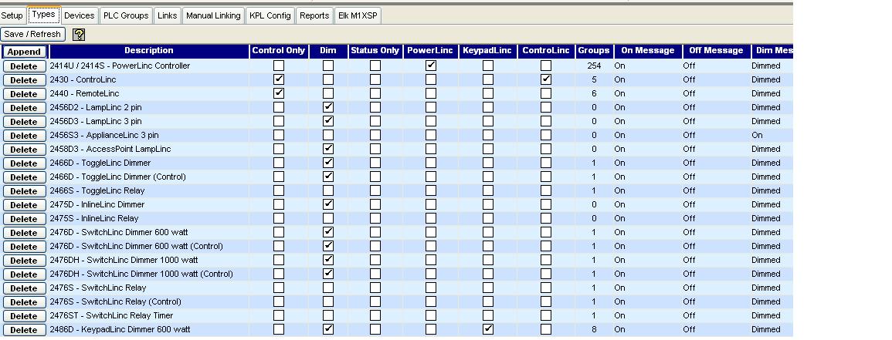The width and height of the screenshot is (892, 340).
Task: Check KeypadLinc for 2476ST SwitchLinc Relay Timer
Action: 488,315
